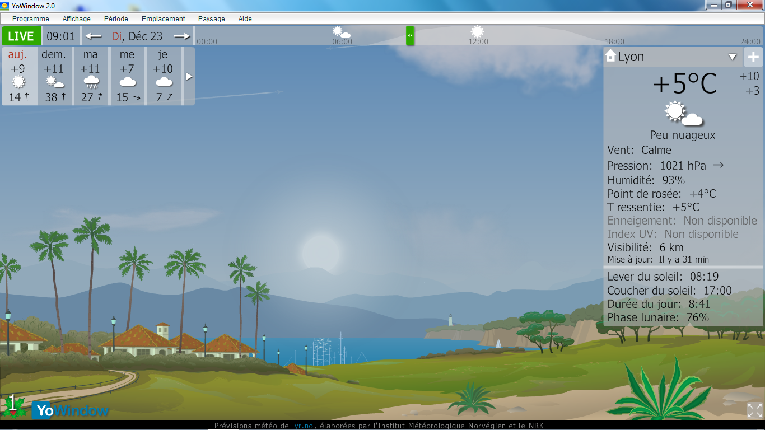Toggle the green LIVE mode button

21,36
